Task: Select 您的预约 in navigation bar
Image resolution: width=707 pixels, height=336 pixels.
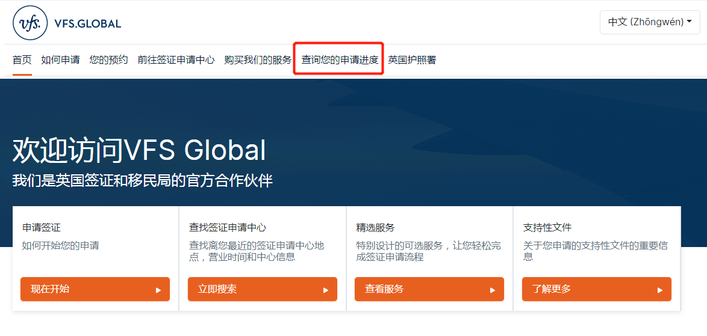Action: tap(108, 60)
